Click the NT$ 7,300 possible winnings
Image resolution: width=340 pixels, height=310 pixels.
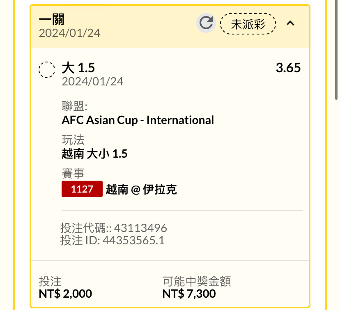(x=189, y=294)
